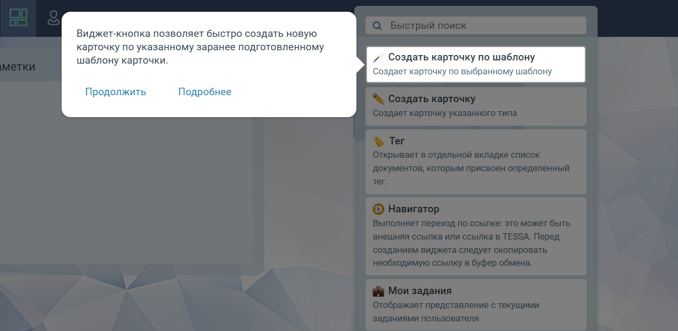The height and width of the screenshot is (331, 678).
Task: Open the Подробнее link in the hint
Action: (205, 92)
